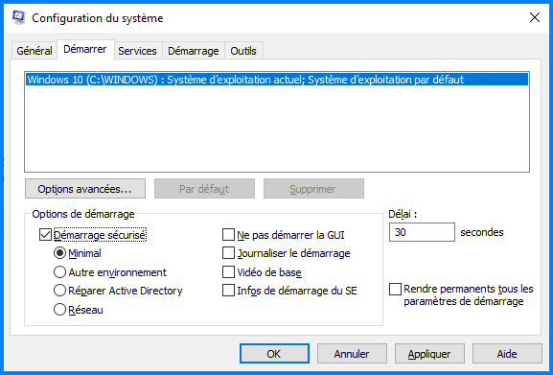553x375 pixels.
Task: Tick Journaliser le démarrage checkbox
Action: pyautogui.click(x=228, y=253)
